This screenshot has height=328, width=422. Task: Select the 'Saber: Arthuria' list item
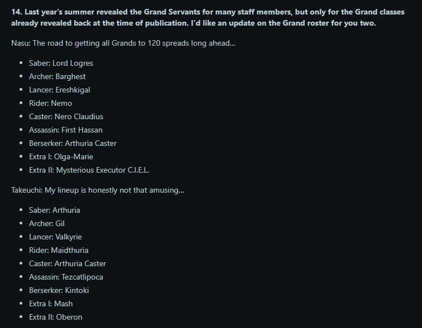click(x=55, y=210)
